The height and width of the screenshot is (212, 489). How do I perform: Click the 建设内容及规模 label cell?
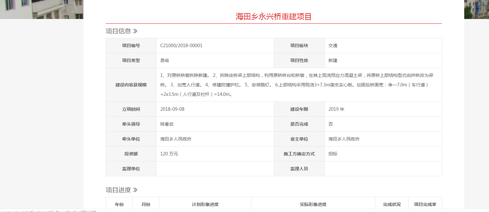coord(131,85)
